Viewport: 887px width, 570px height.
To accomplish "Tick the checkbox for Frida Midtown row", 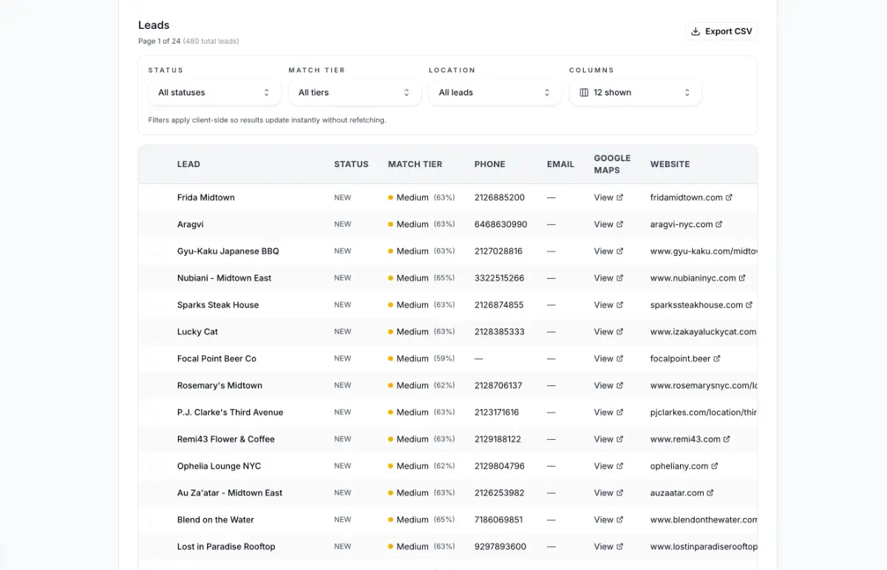I will pyautogui.click(x=154, y=197).
